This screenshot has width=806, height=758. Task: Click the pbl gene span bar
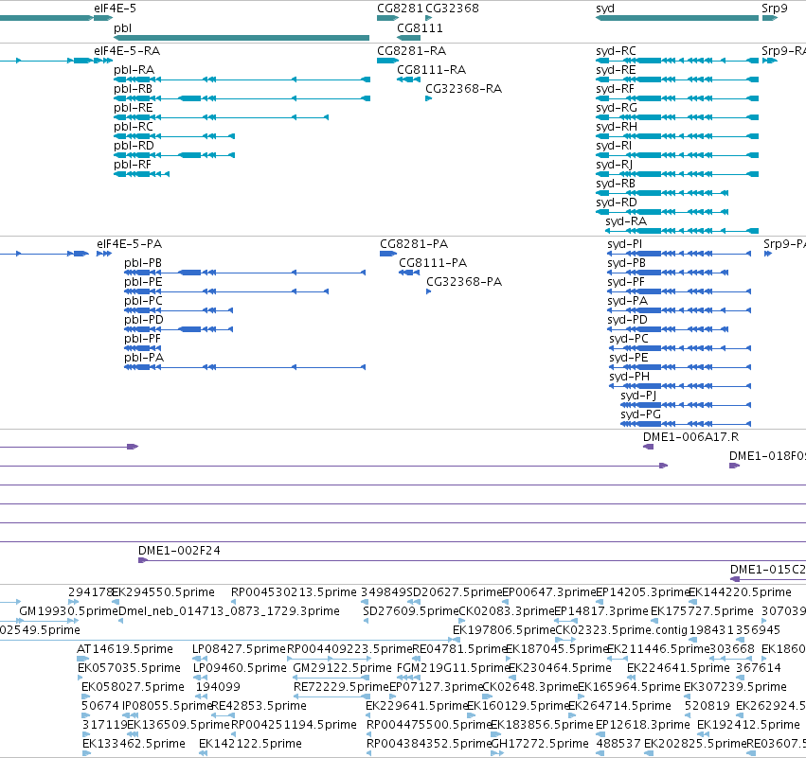[242, 38]
